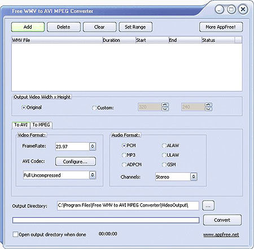Open the FrameRate dropdown
The width and height of the screenshot is (254, 249).
pos(93,147)
